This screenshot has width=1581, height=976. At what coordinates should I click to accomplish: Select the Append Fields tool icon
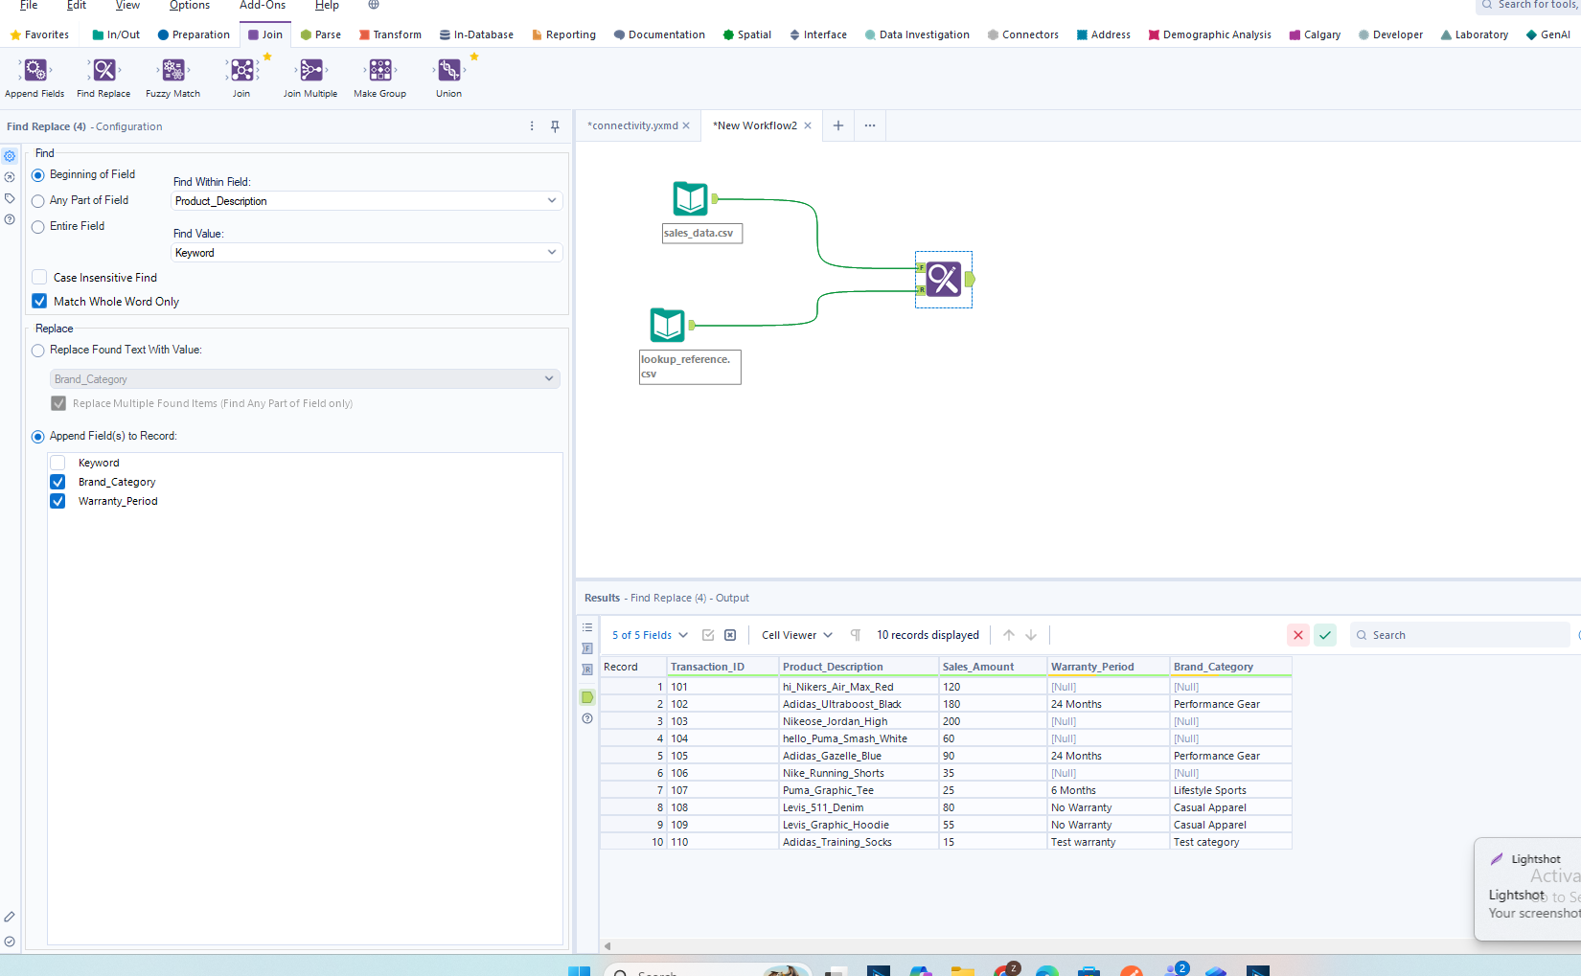pyautogui.click(x=35, y=71)
